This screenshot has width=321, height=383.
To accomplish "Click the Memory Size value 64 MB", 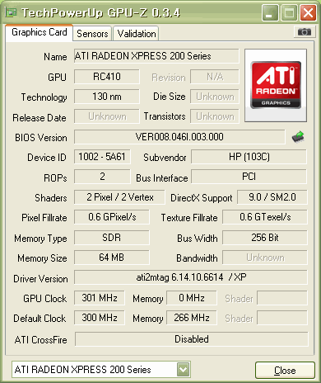I will pos(112,258).
